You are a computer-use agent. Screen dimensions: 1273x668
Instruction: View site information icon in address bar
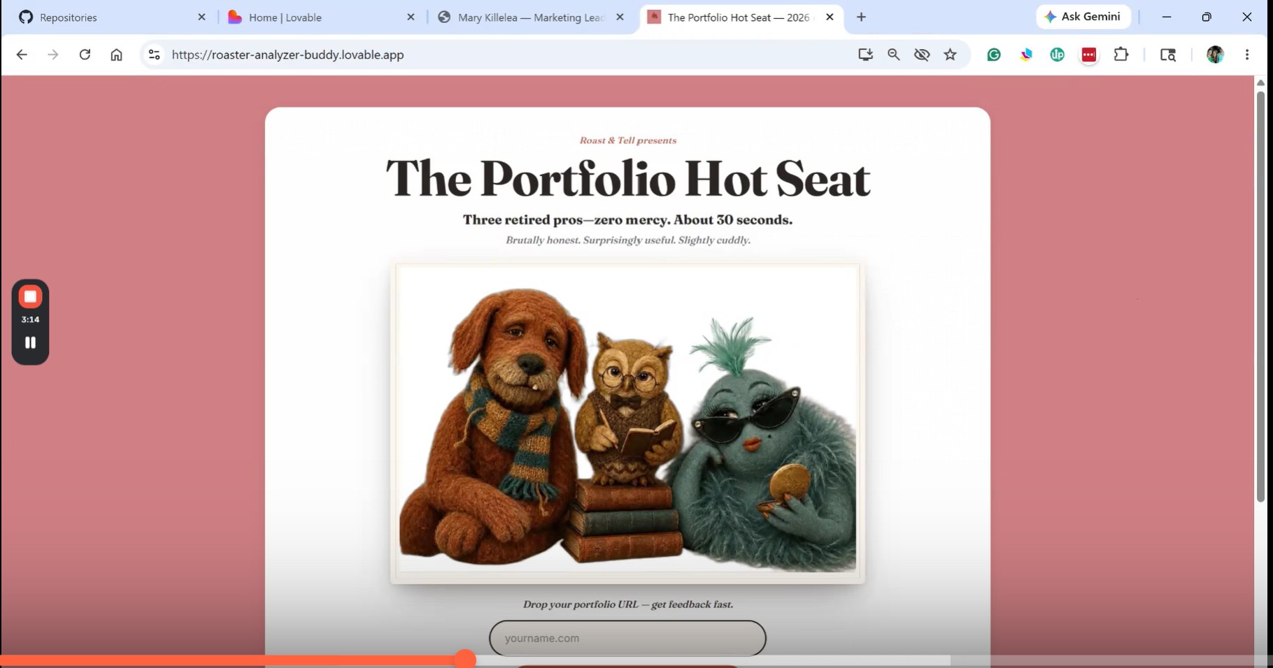(x=154, y=55)
